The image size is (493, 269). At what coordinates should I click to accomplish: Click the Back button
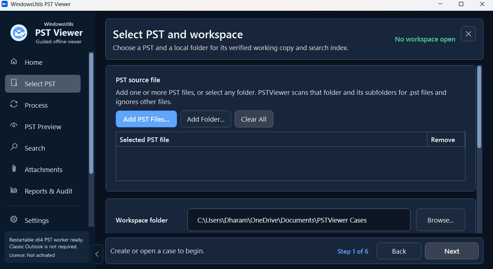399,251
